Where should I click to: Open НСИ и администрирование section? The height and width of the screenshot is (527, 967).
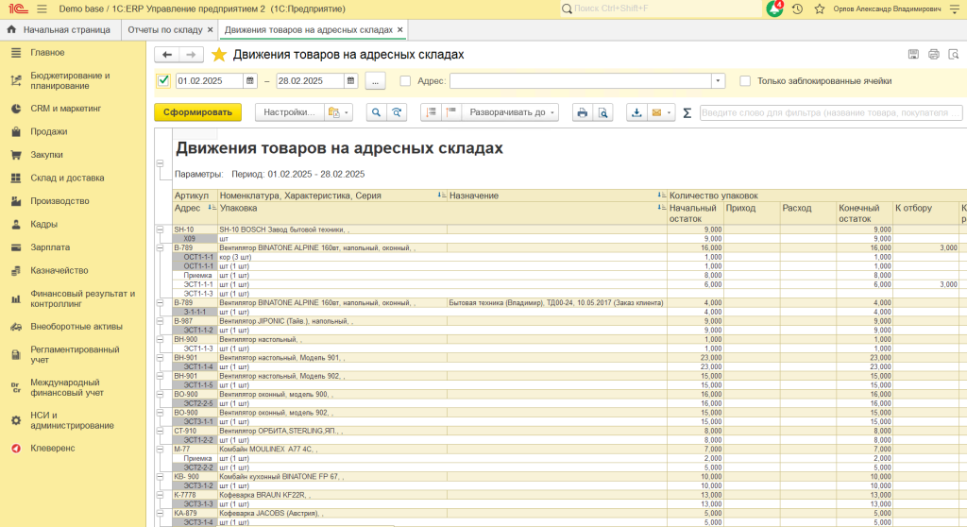click(x=72, y=420)
